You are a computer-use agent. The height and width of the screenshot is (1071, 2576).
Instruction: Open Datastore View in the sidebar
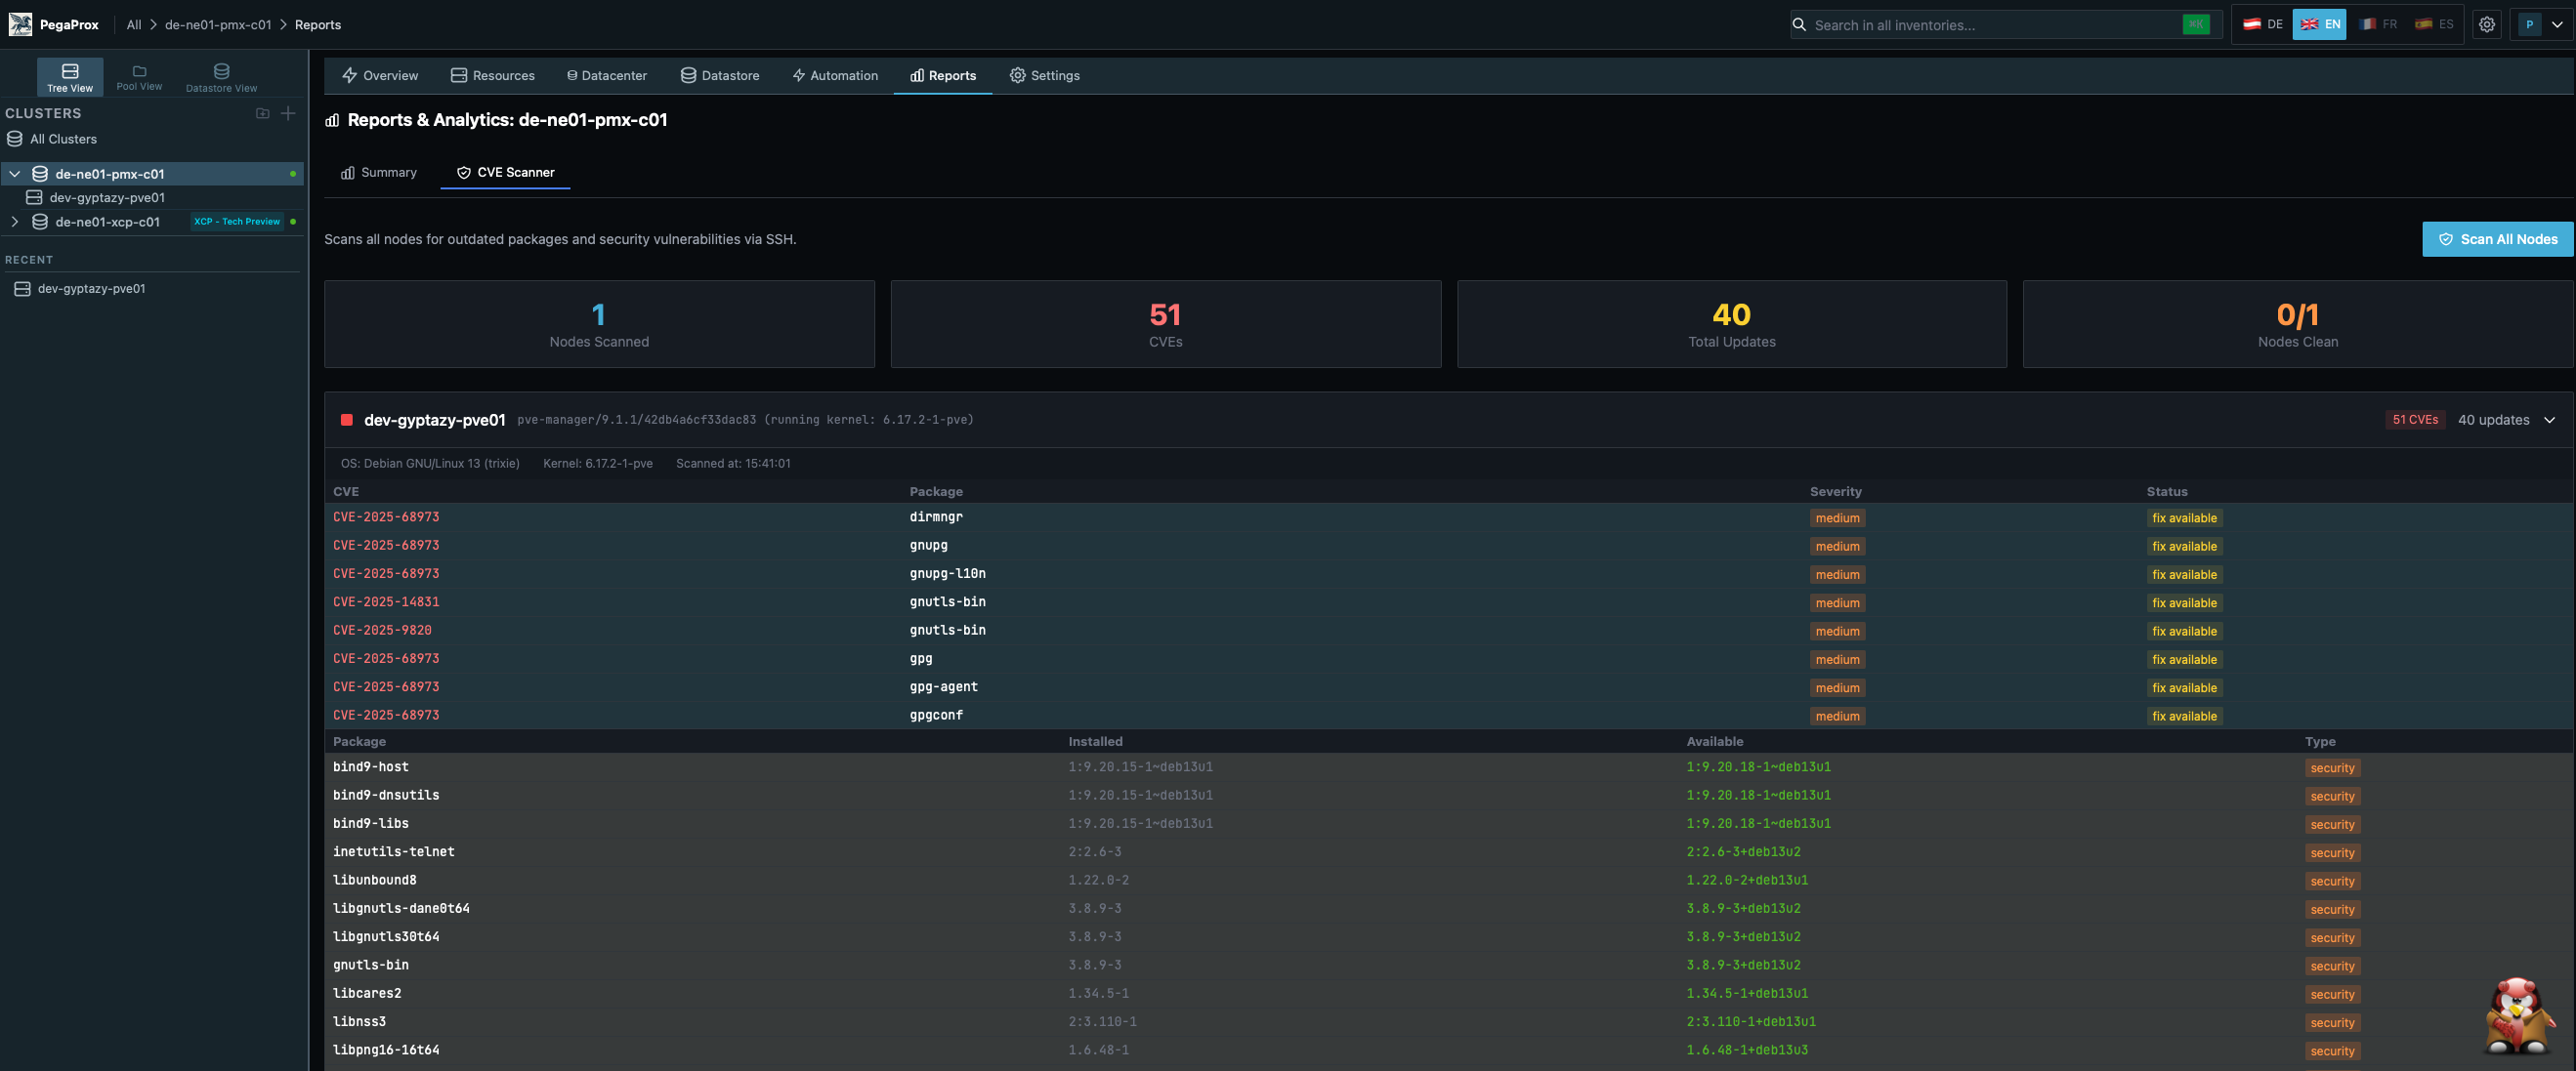pyautogui.click(x=220, y=75)
